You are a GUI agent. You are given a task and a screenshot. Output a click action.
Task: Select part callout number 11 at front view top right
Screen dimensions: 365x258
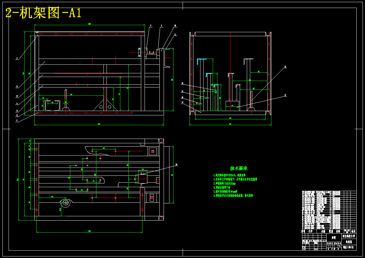coord(175,34)
